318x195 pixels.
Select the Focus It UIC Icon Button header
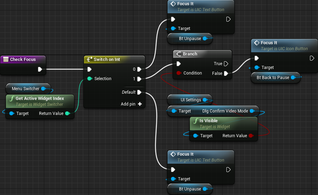pos(284,46)
